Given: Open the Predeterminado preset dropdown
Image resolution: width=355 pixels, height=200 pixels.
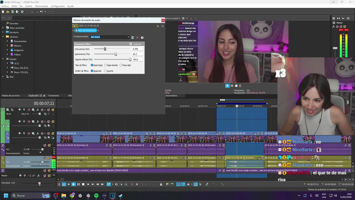Looking at the screenshot, I should pyautogui.click(x=128, y=37).
